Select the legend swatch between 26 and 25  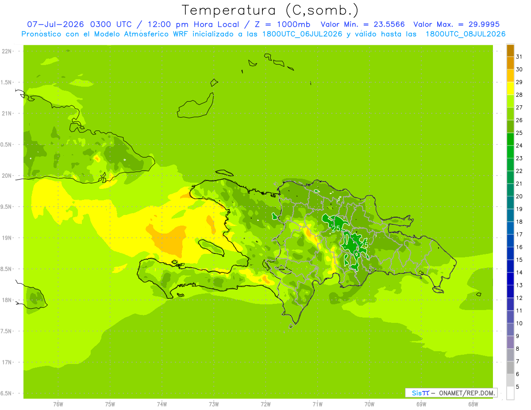(510, 126)
